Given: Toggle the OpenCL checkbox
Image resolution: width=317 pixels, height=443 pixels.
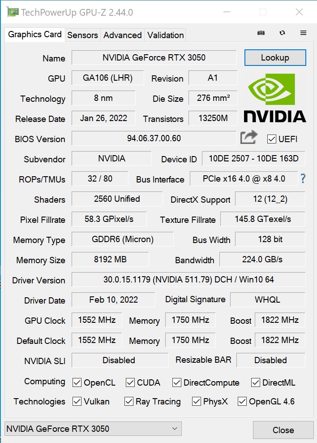Looking at the screenshot, I should tap(77, 382).
